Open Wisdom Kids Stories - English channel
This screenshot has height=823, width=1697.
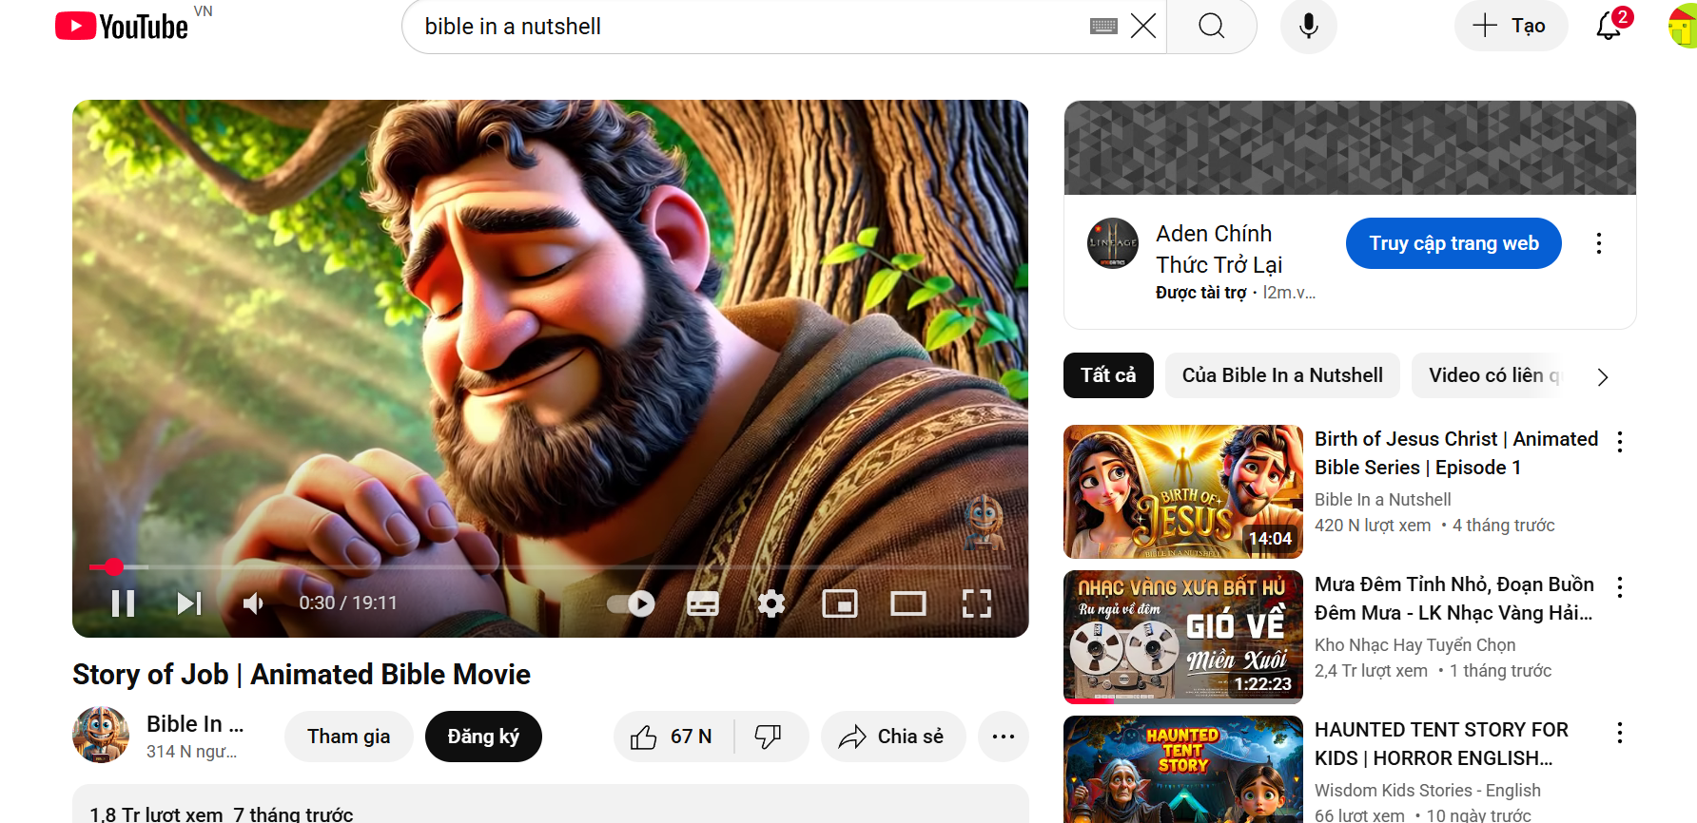(x=1427, y=791)
